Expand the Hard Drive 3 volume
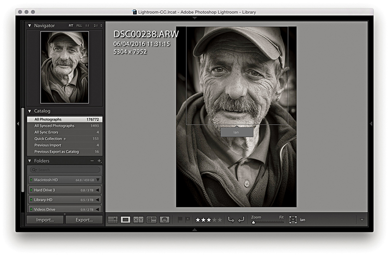The width and height of the screenshot is (389, 256). 97,190
